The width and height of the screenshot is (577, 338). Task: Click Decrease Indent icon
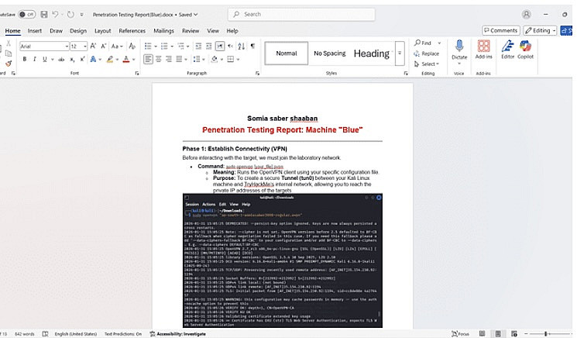point(198,46)
